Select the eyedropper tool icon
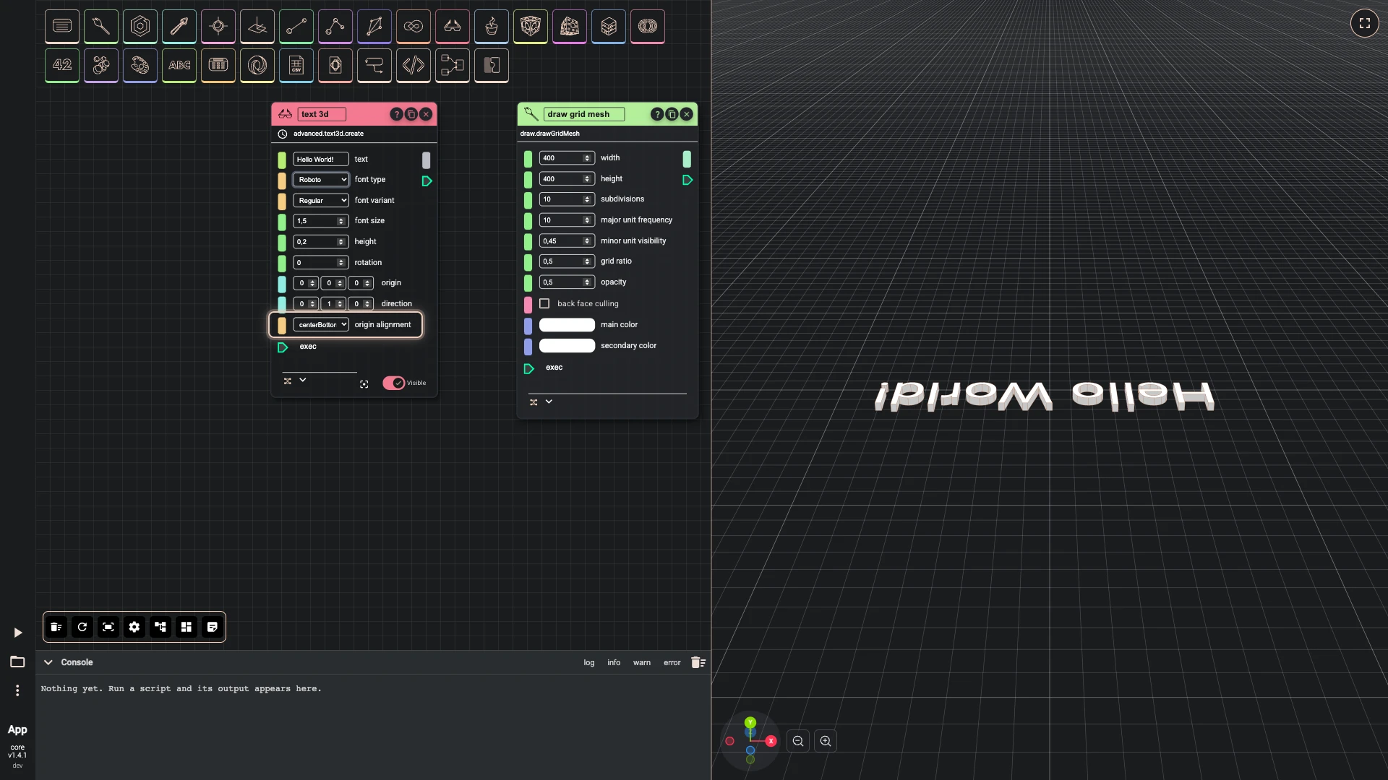 (x=179, y=27)
